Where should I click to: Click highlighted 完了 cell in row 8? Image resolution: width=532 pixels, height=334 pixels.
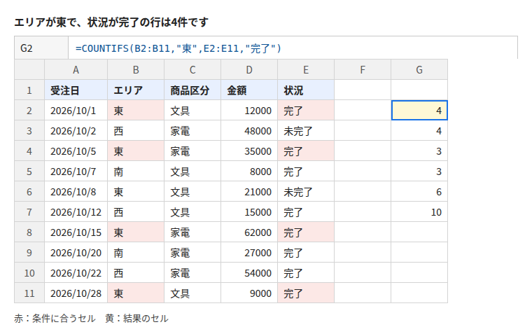point(306,232)
